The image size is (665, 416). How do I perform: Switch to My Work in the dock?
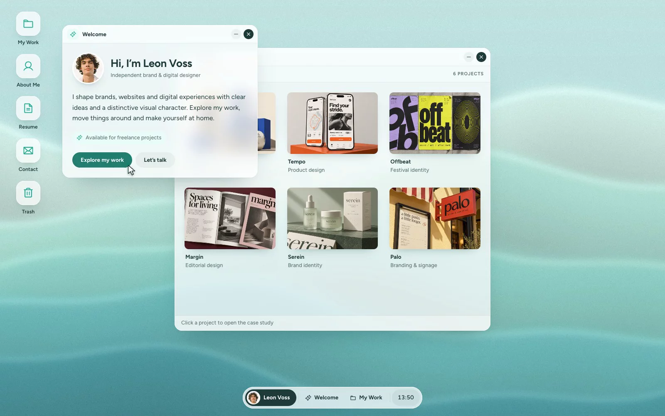[x=366, y=398]
